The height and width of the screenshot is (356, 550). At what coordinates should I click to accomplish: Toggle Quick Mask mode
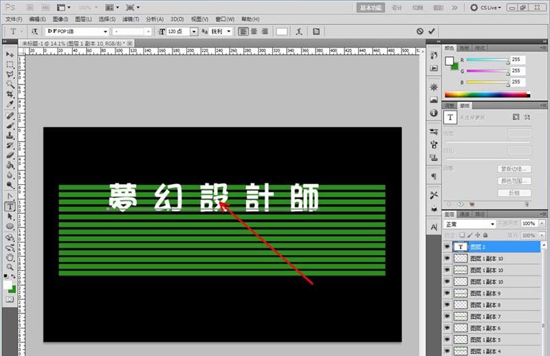(10, 299)
